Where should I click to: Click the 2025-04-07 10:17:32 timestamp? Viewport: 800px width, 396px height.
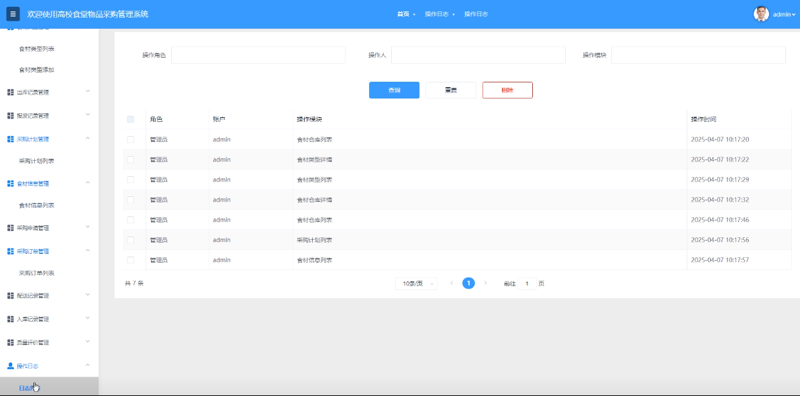pyautogui.click(x=720, y=200)
